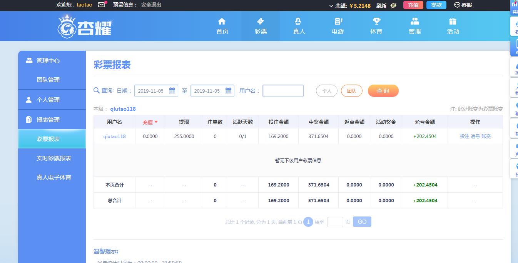
Task: Open 团队管理 in sidebar
Action: coord(48,80)
